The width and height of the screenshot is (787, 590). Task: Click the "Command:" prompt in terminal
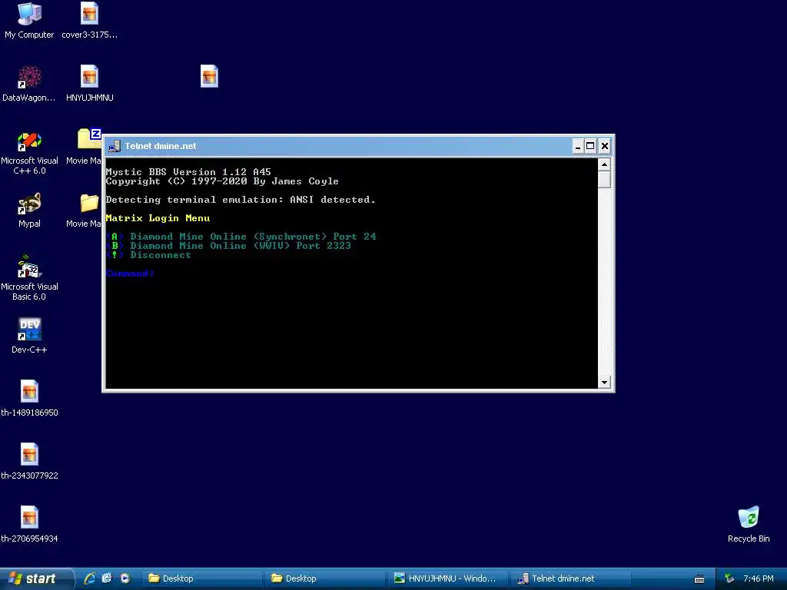click(130, 273)
